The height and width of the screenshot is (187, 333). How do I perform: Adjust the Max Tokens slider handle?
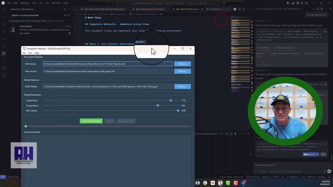tap(178, 111)
